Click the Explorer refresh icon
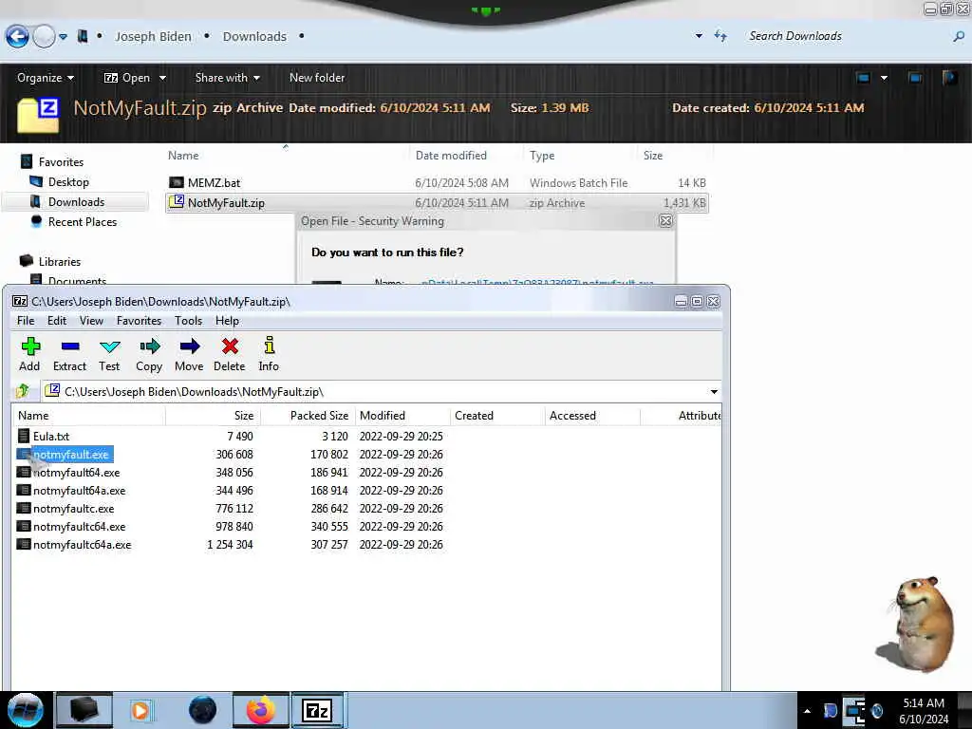Viewport: 972px width, 729px height. 720,36
